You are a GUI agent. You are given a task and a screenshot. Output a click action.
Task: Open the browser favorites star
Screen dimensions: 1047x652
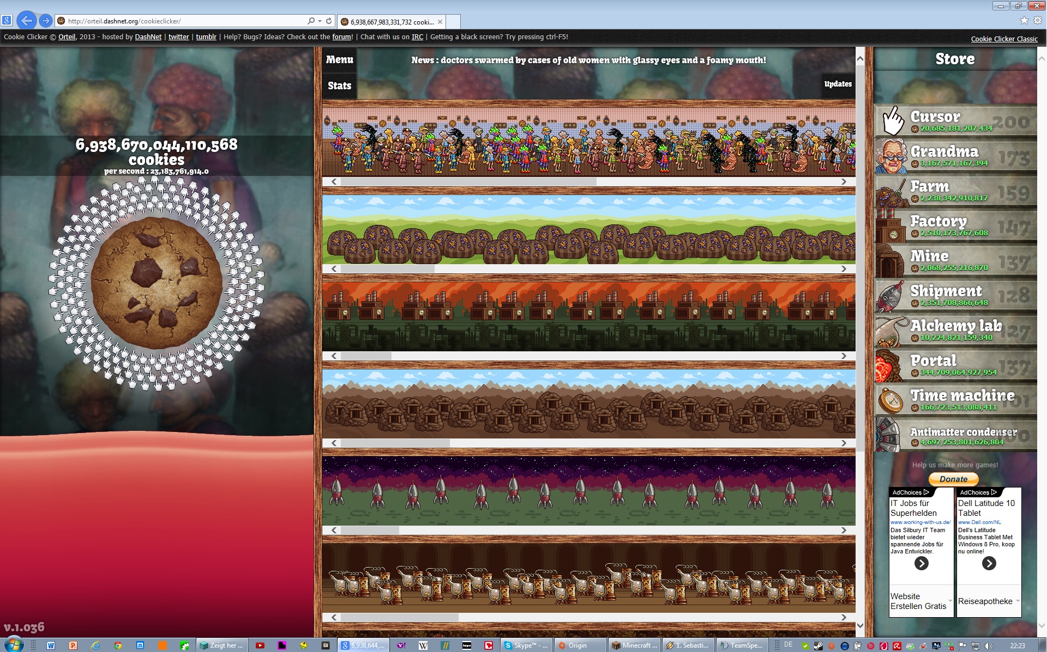tap(1024, 20)
